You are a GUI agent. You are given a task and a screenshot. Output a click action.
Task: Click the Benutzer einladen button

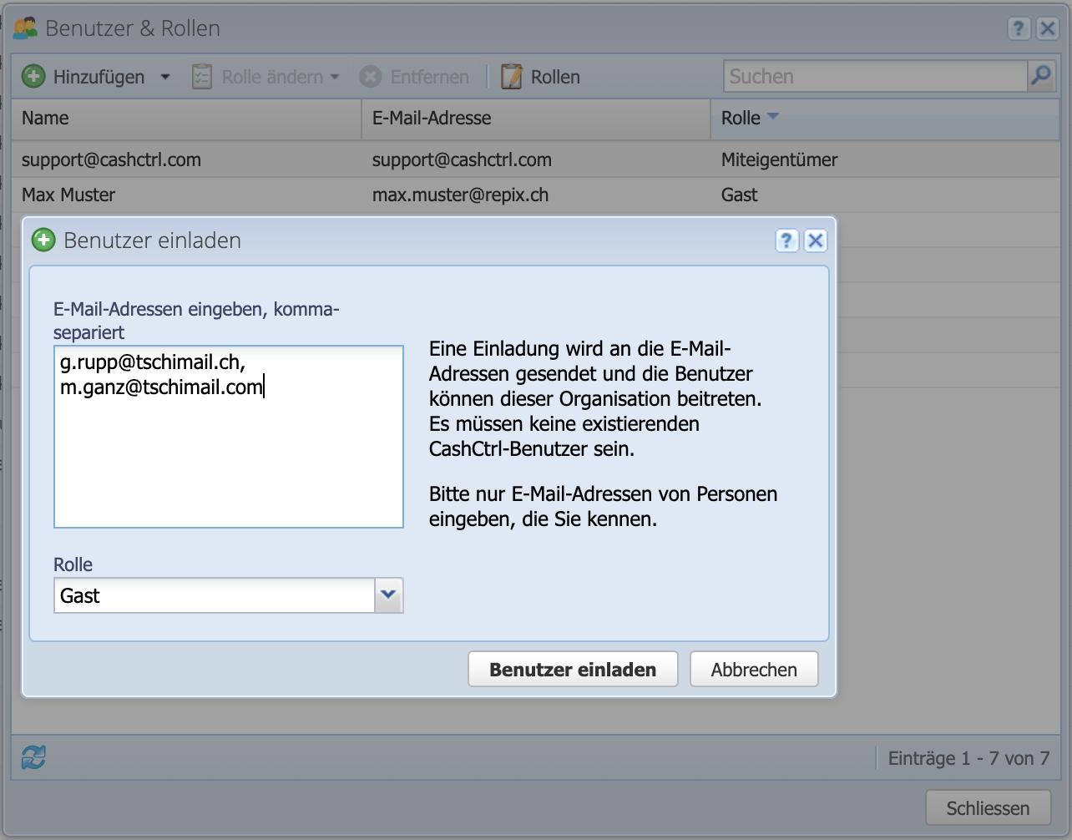click(573, 669)
